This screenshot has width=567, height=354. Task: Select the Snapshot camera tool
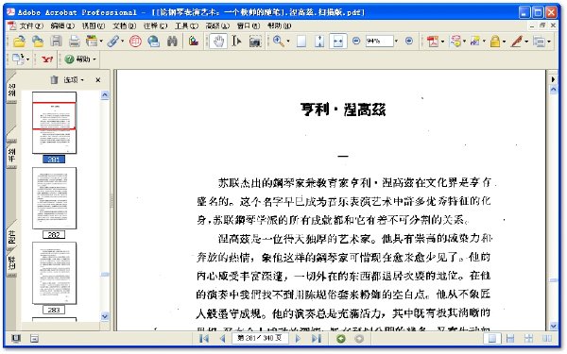(255, 42)
